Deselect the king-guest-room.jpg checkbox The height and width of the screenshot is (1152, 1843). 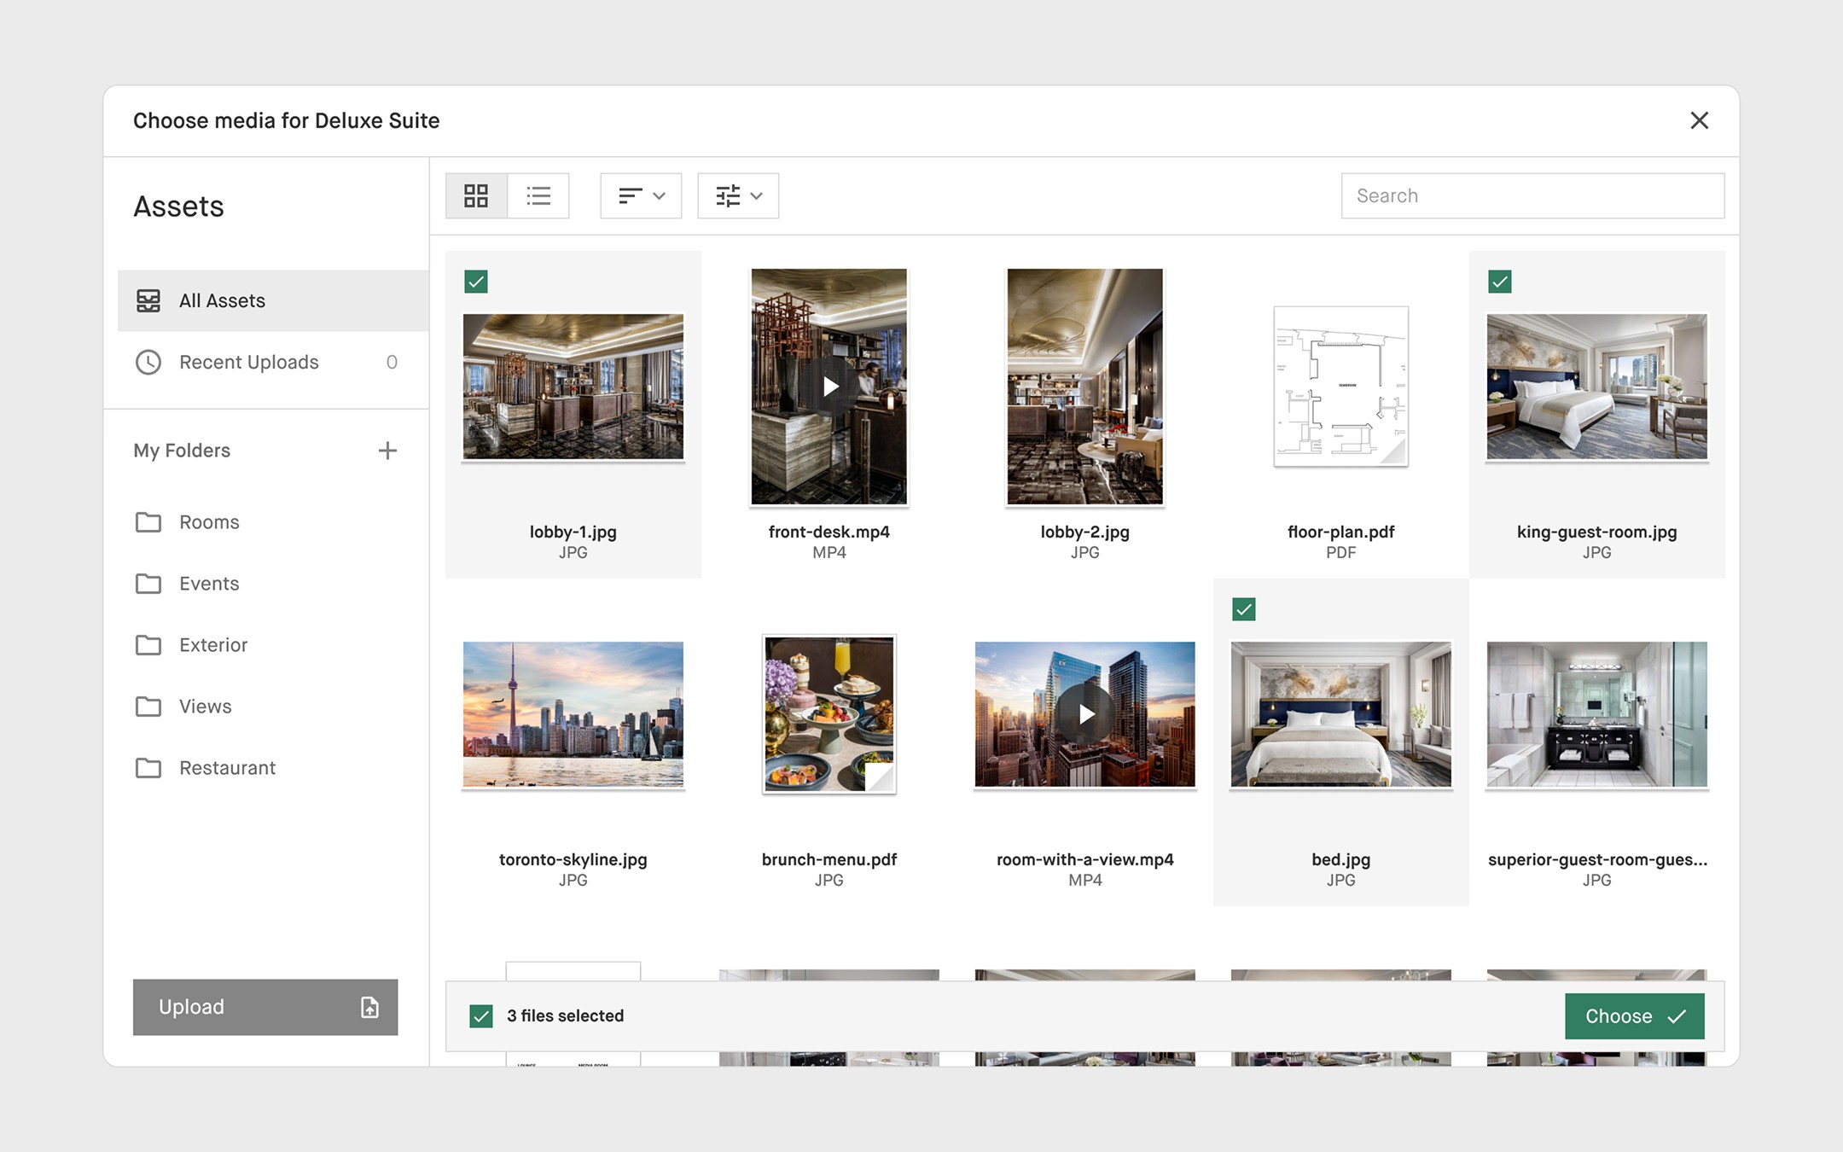[1500, 282]
